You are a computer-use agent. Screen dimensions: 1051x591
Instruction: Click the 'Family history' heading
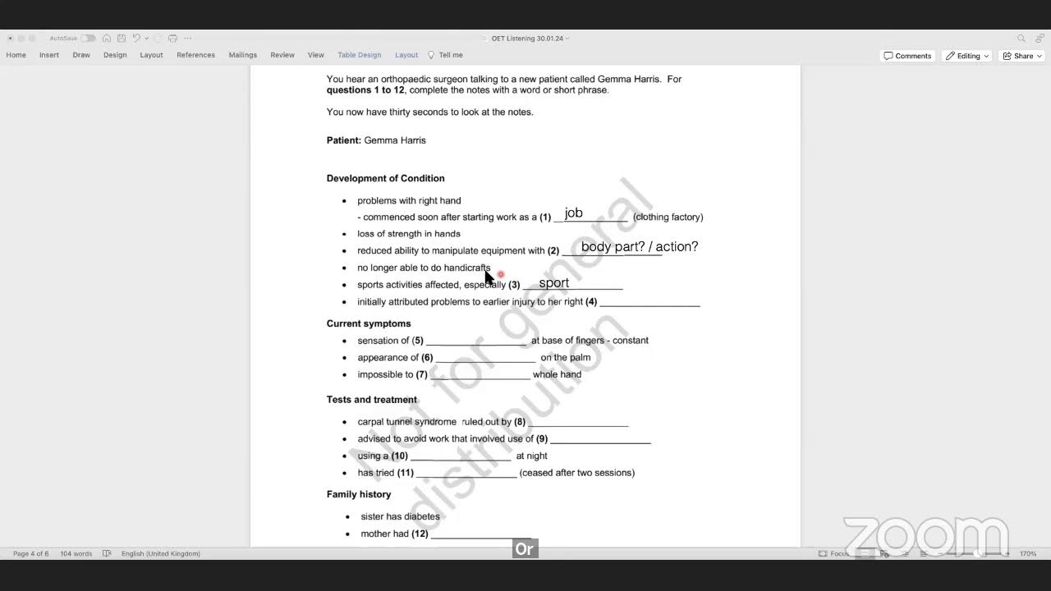click(359, 494)
